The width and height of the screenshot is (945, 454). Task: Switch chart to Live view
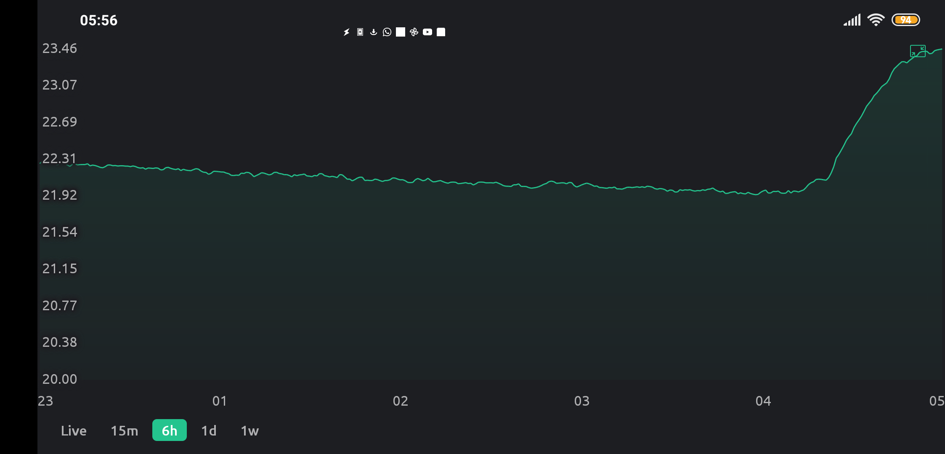(74, 430)
